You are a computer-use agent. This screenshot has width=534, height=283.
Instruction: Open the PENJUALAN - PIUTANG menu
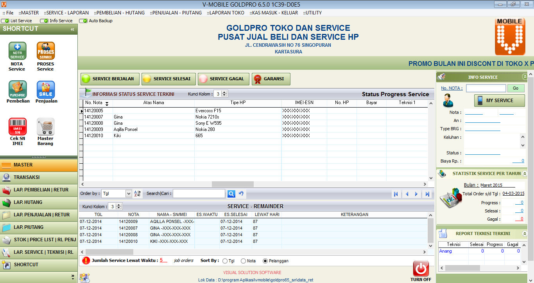tap(176, 12)
